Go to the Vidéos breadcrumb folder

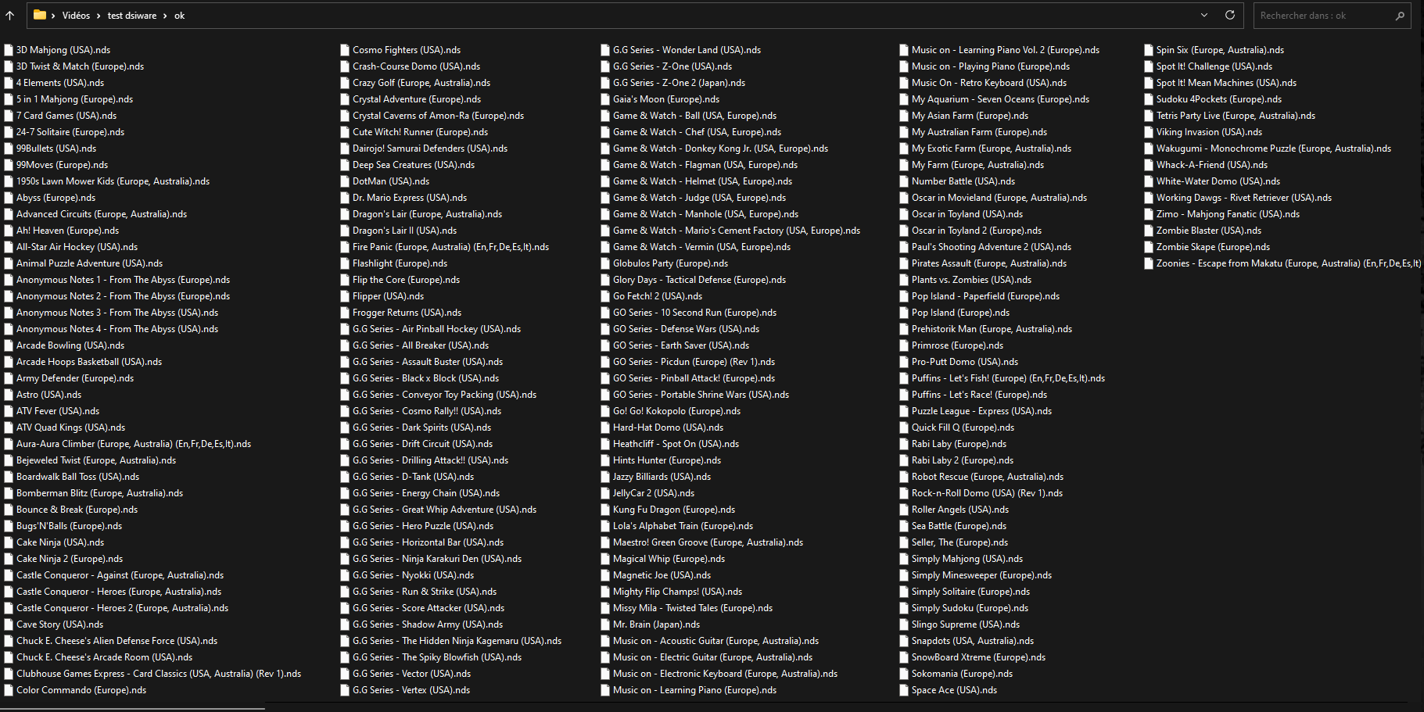[76, 16]
